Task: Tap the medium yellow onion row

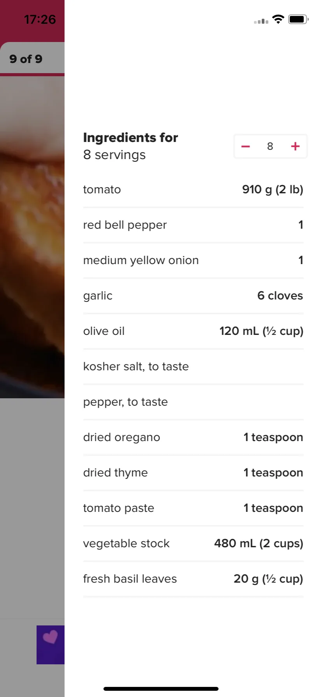Action: (193, 260)
